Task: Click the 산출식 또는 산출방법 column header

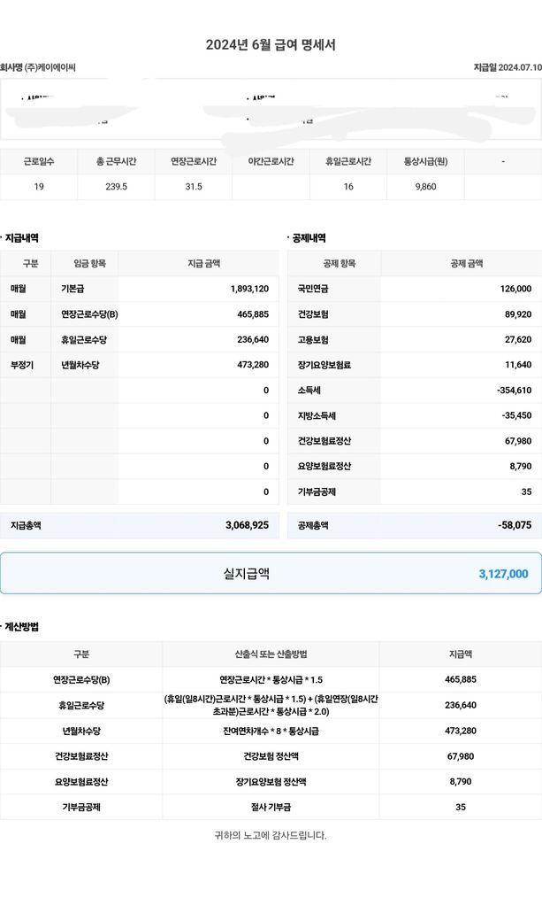Action: tap(271, 654)
